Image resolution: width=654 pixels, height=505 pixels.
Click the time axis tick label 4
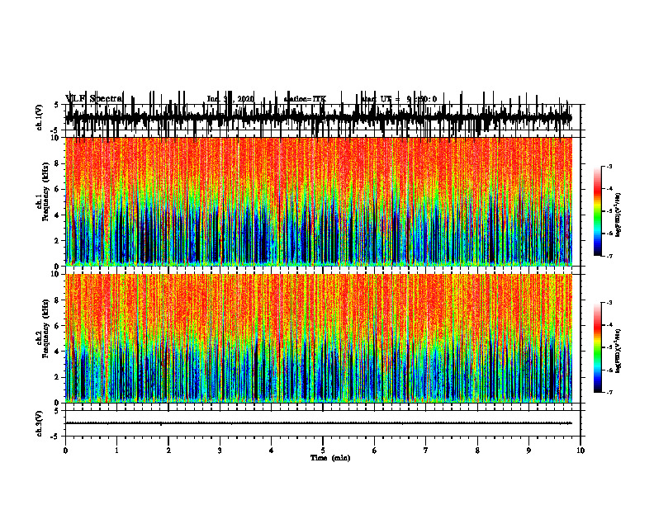tap(272, 451)
